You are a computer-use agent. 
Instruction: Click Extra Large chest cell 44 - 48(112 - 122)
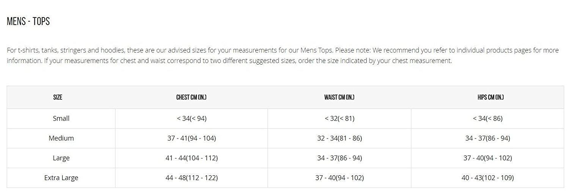[192, 178]
